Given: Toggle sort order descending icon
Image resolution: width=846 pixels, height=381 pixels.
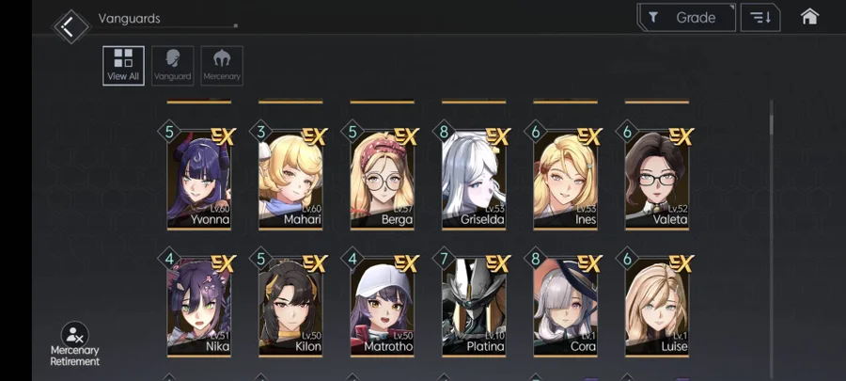Looking at the screenshot, I should 760,18.
